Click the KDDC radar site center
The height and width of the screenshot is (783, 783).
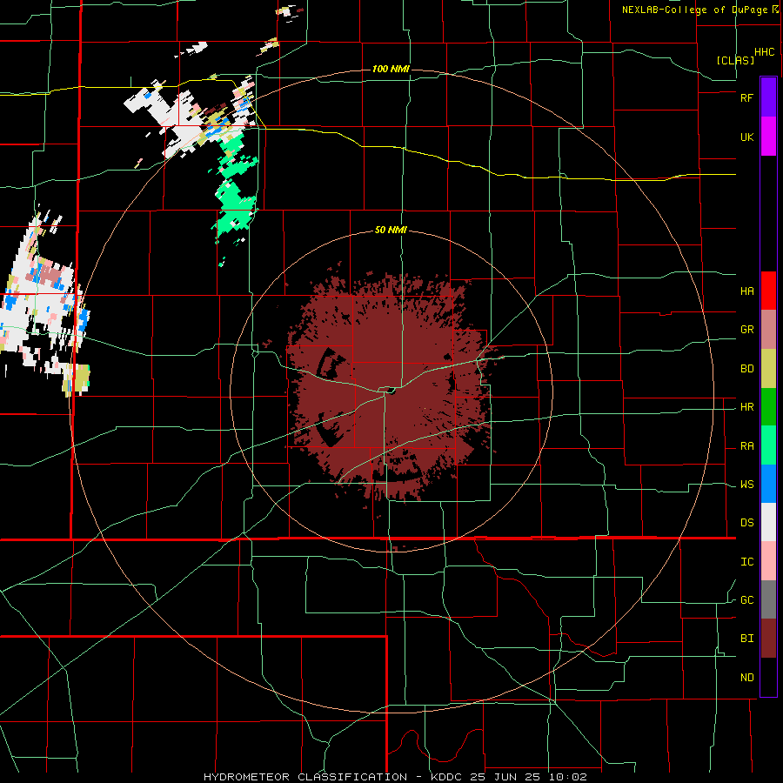click(390, 391)
